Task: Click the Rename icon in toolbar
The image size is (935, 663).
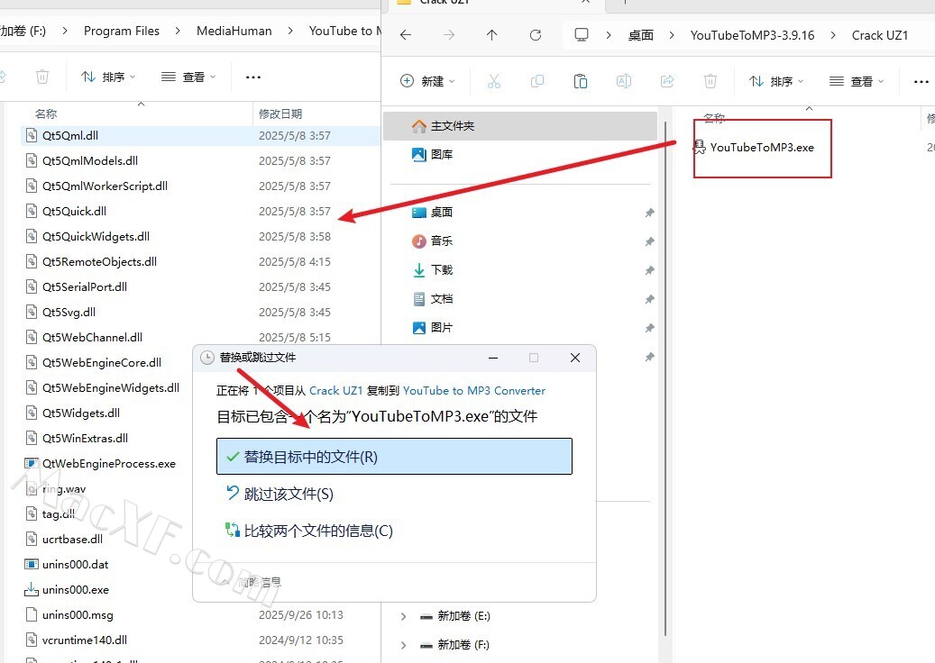Action: tap(623, 81)
